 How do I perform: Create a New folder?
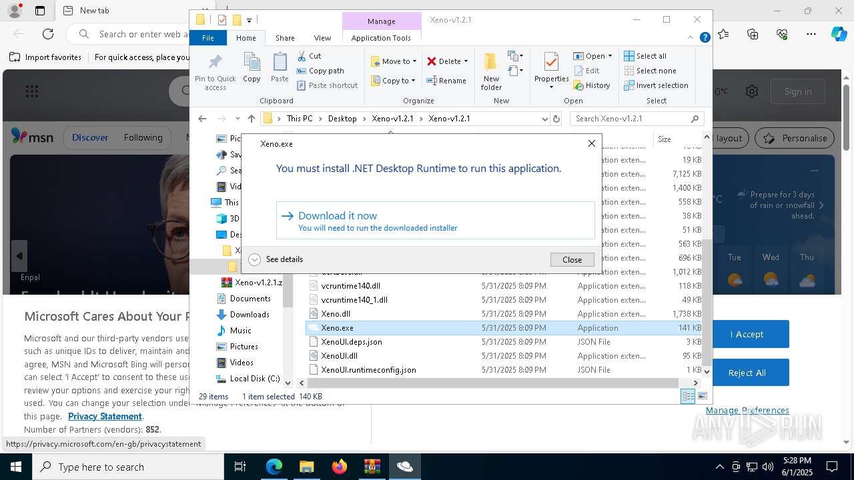click(491, 71)
